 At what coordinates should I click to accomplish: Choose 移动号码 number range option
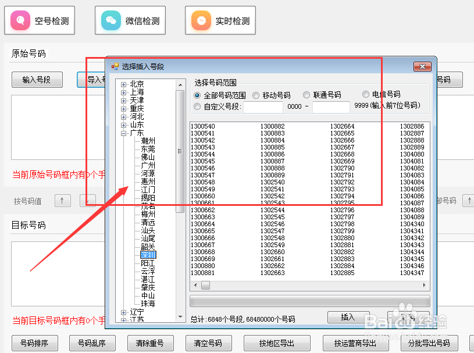[x=256, y=95]
